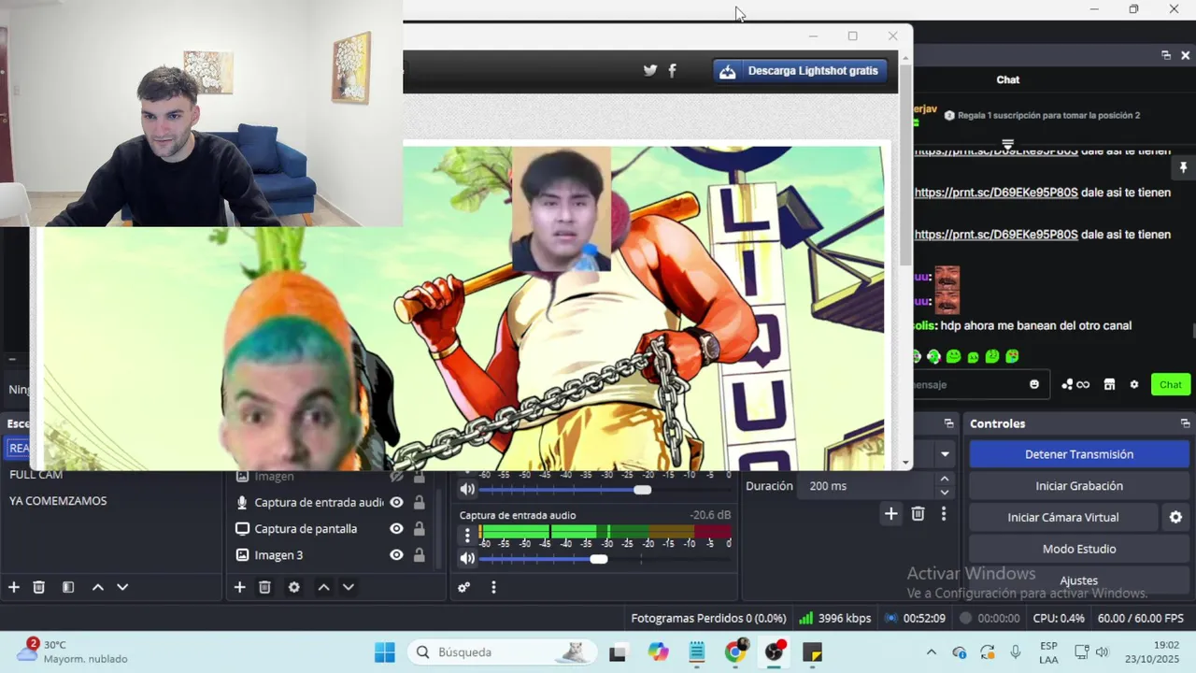1196x673 pixels.
Task: Open Facebook icon on the Lightshot page
Action: [672, 70]
